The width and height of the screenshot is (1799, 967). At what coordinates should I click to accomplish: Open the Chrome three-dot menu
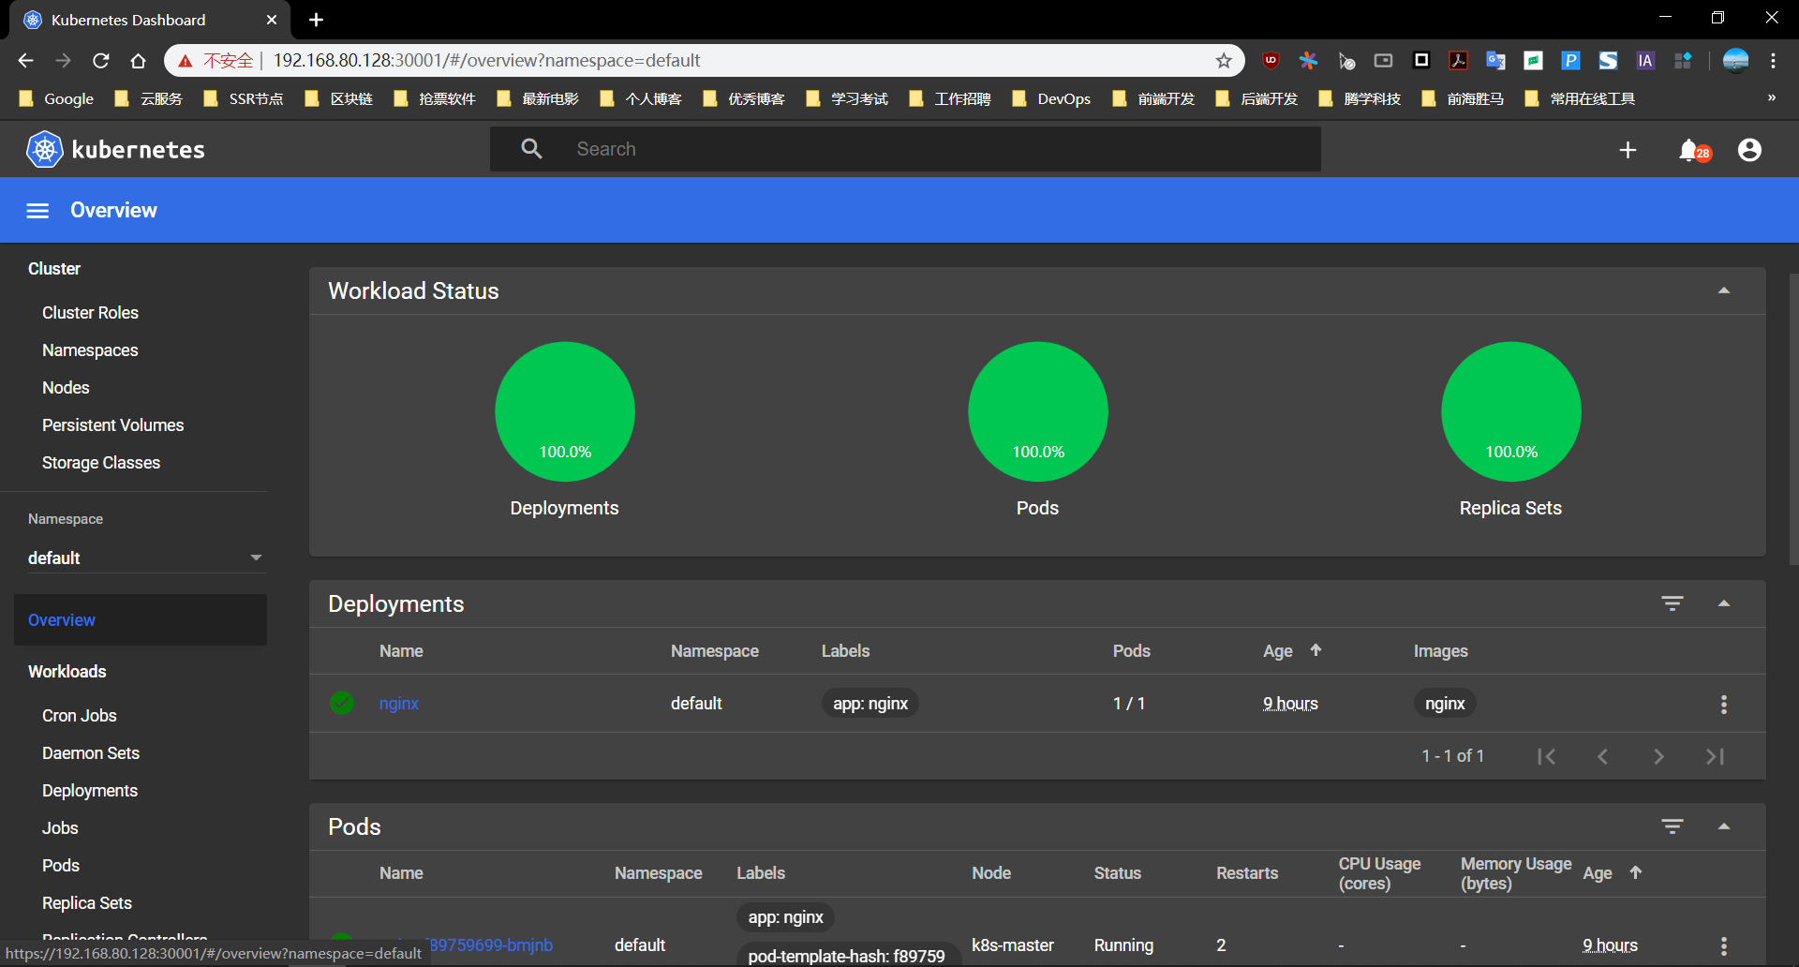tap(1773, 61)
